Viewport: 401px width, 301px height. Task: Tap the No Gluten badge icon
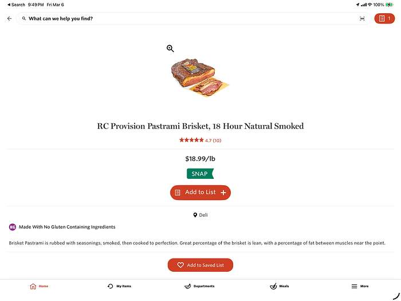coord(13,227)
